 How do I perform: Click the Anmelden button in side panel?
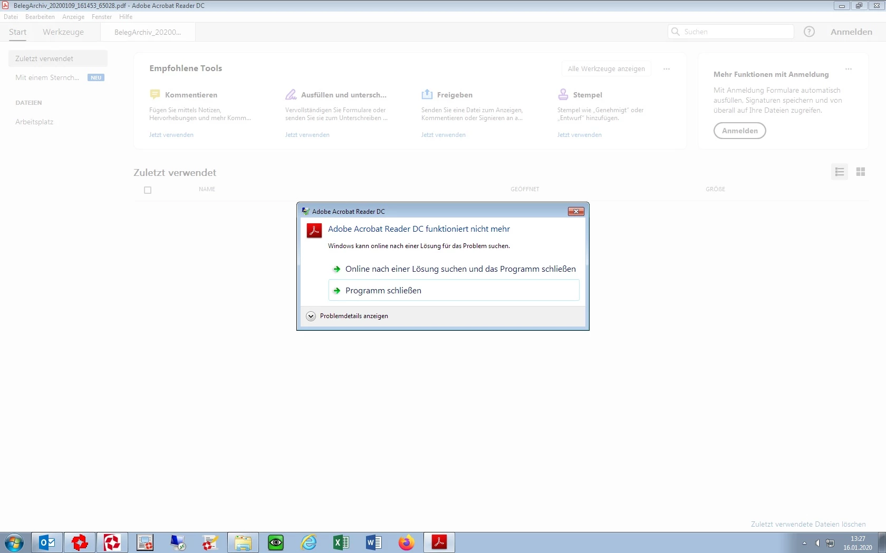[740, 131]
